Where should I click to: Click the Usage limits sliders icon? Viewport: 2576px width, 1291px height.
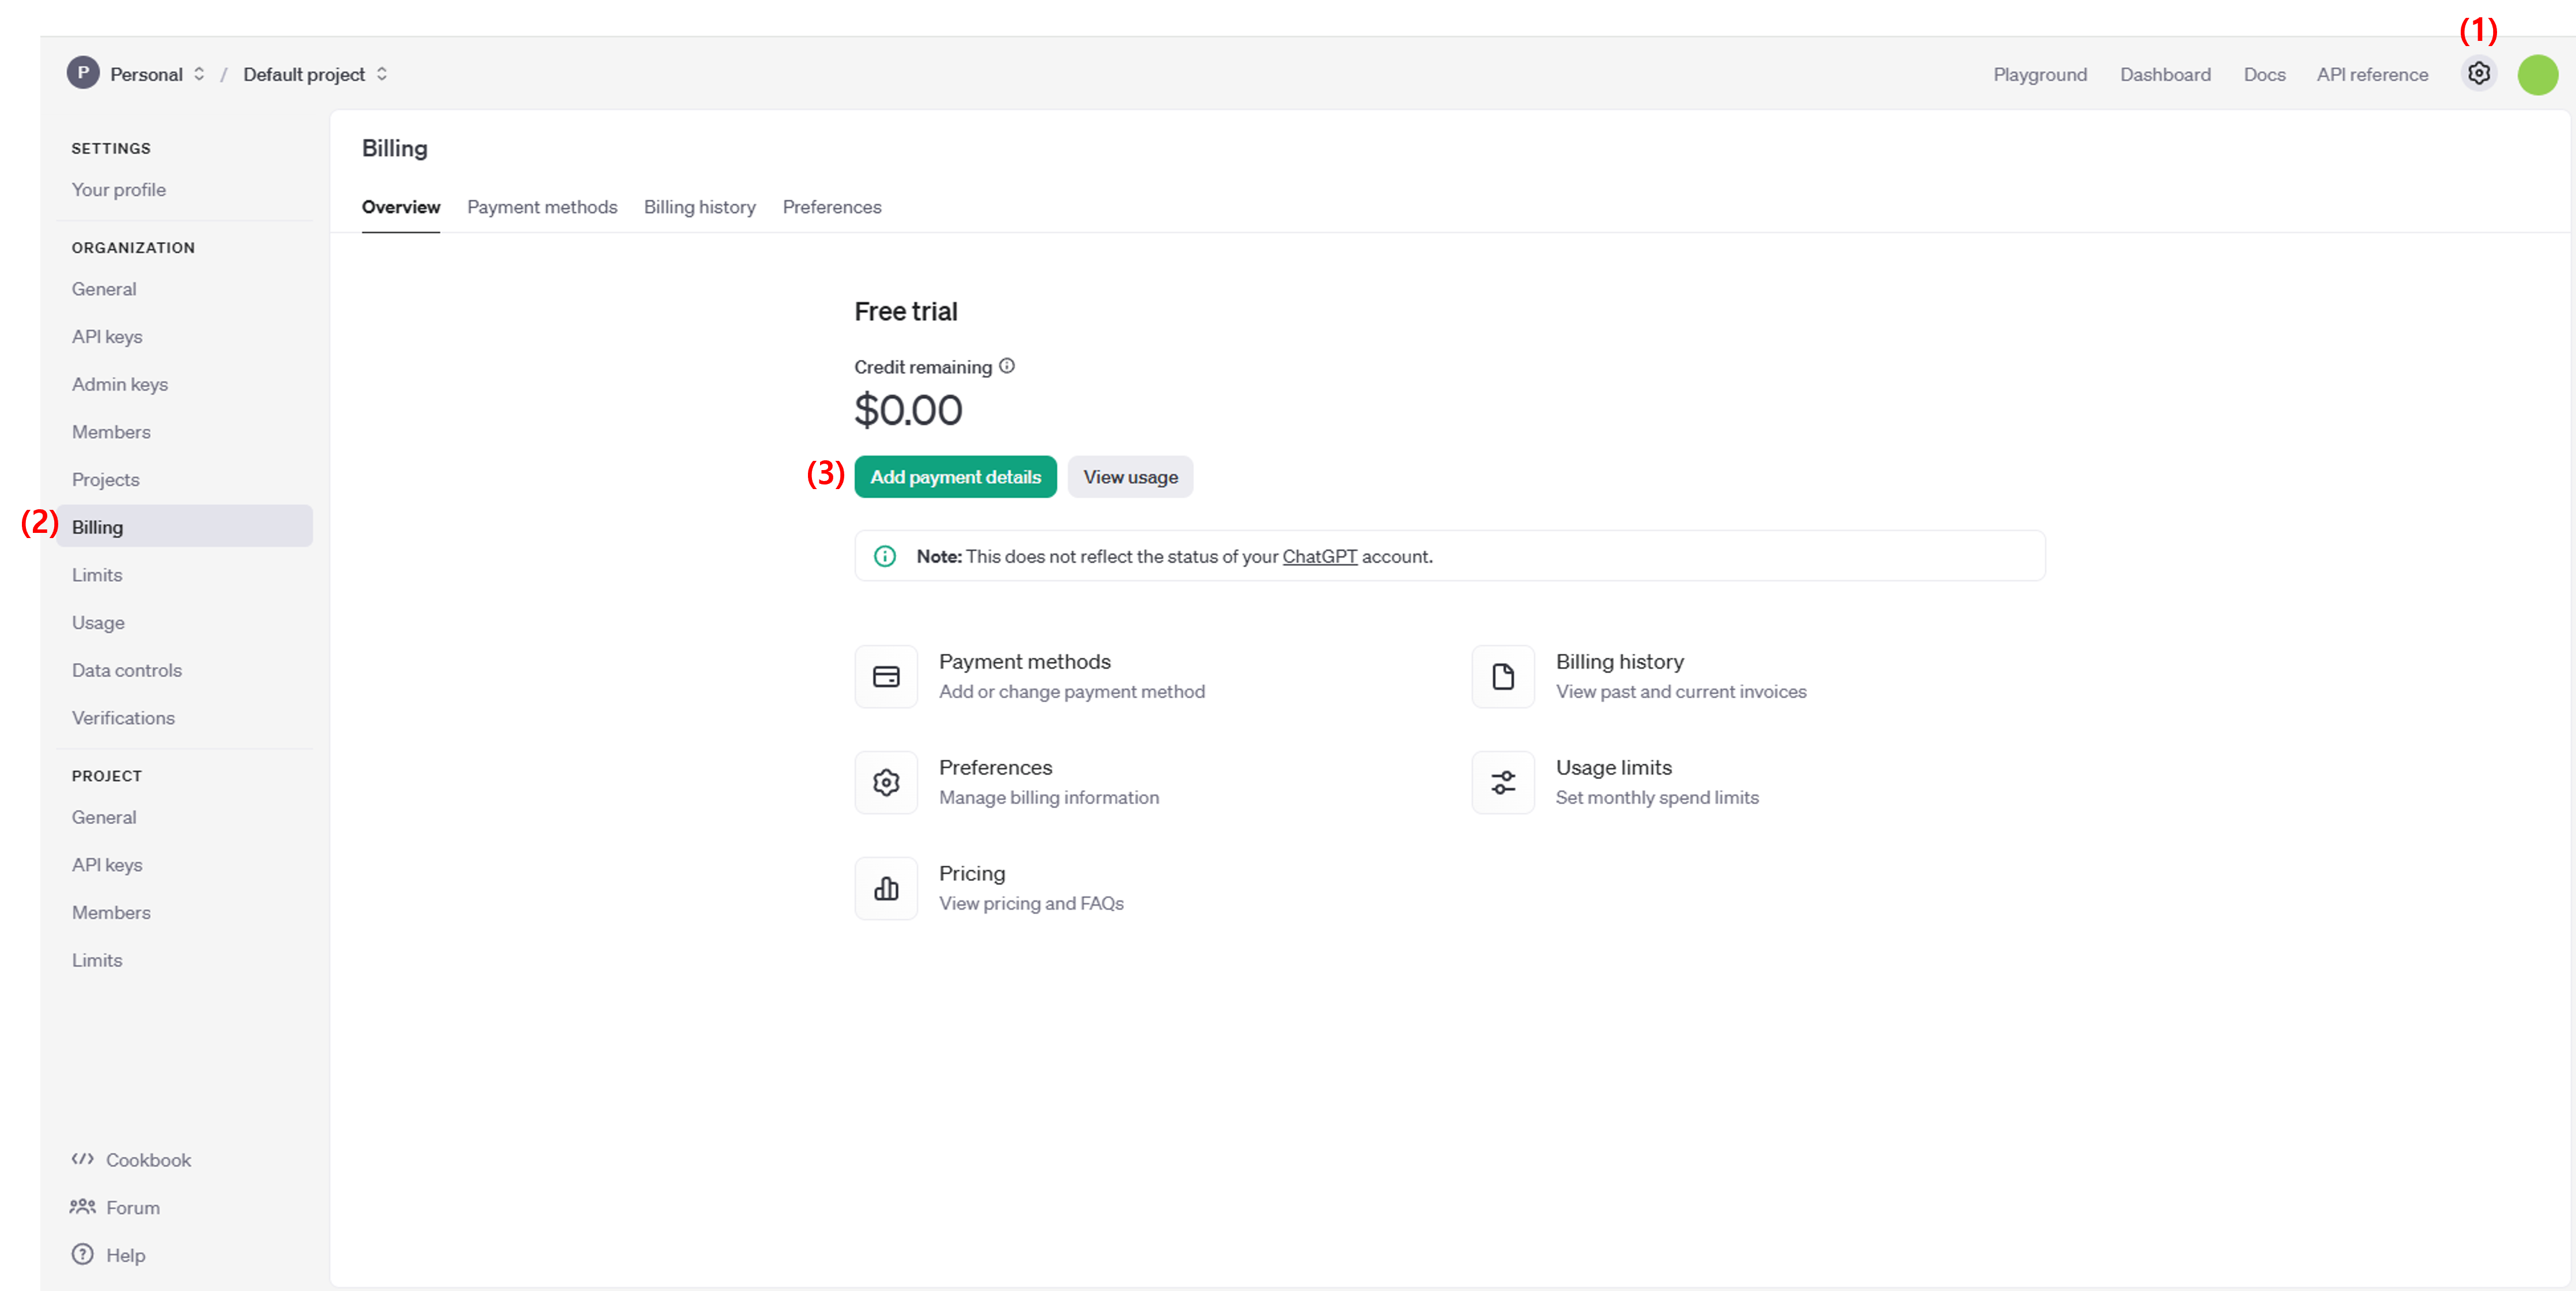[x=1502, y=782]
